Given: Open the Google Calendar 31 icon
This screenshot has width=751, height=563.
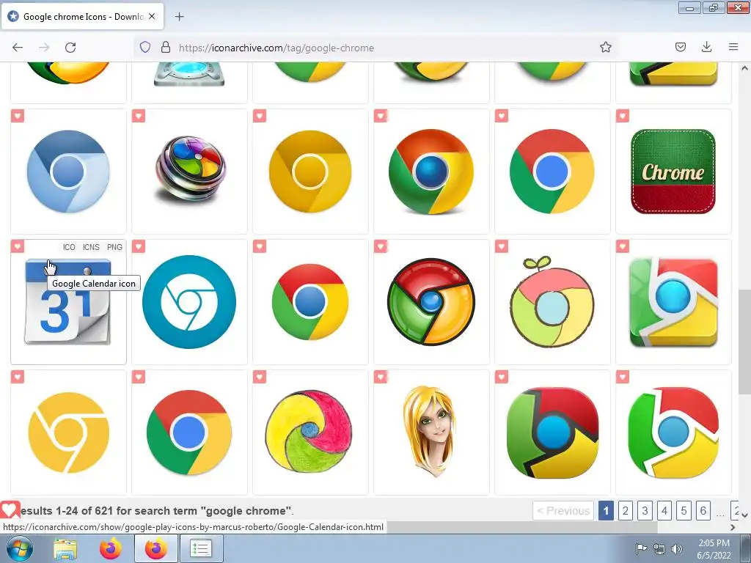Looking at the screenshot, I should coord(68,301).
